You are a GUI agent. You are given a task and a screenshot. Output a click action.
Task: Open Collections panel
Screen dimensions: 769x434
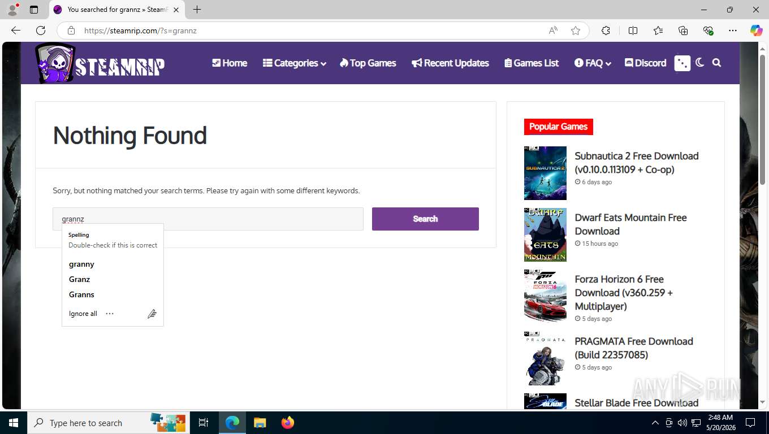tap(683, 31)
